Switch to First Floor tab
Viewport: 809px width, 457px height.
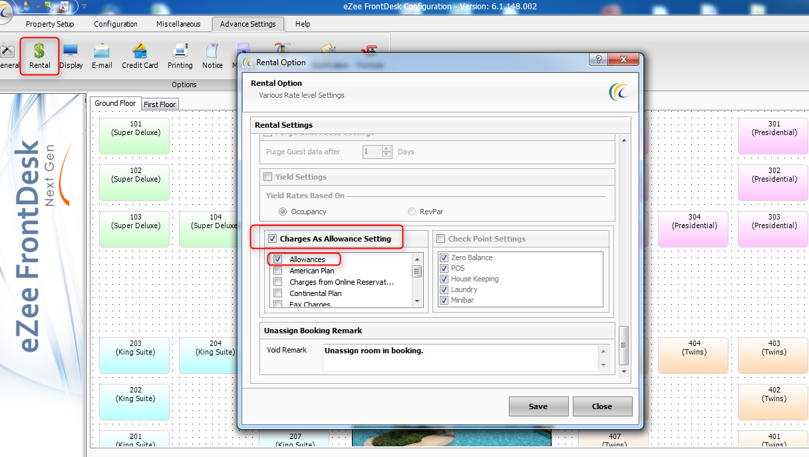(x=160, y=104)
